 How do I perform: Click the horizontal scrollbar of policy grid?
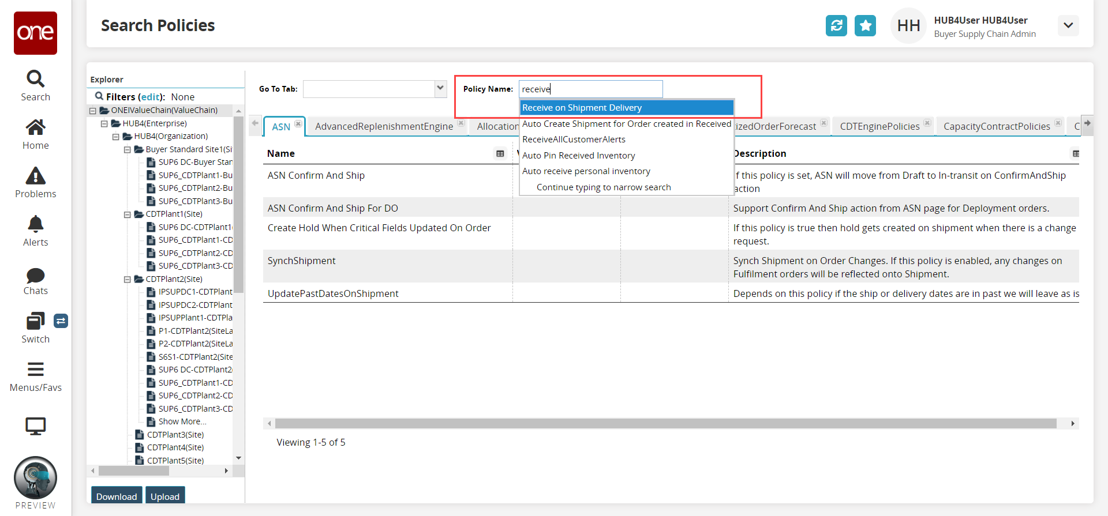pos(665,424)
